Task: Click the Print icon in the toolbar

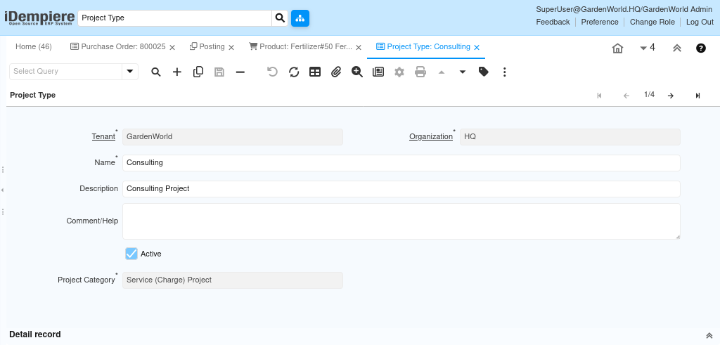Action: 420,72
